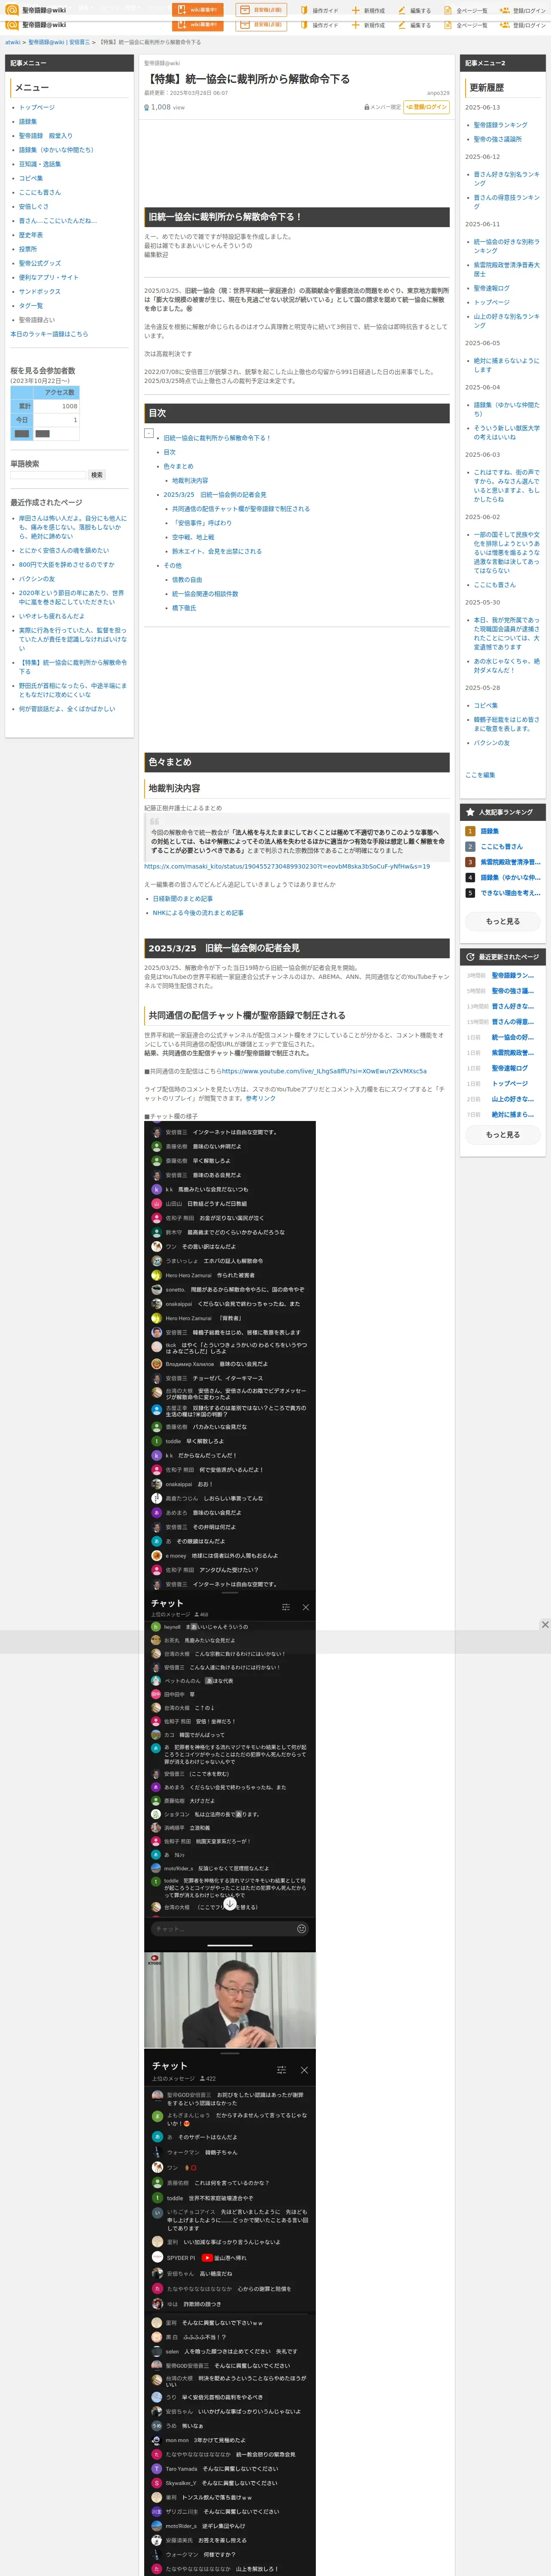This screenshot has width=551, height=2576.
Task: Open 日経新聞のまとめ記事 link
Action: [183, 899]
